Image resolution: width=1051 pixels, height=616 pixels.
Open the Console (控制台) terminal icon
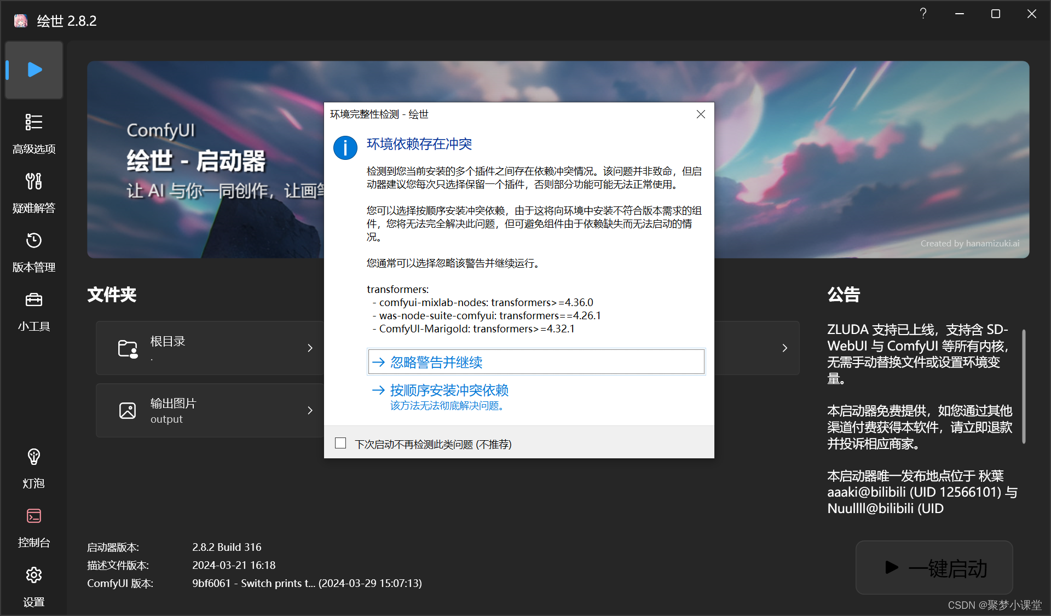point(34,516)
